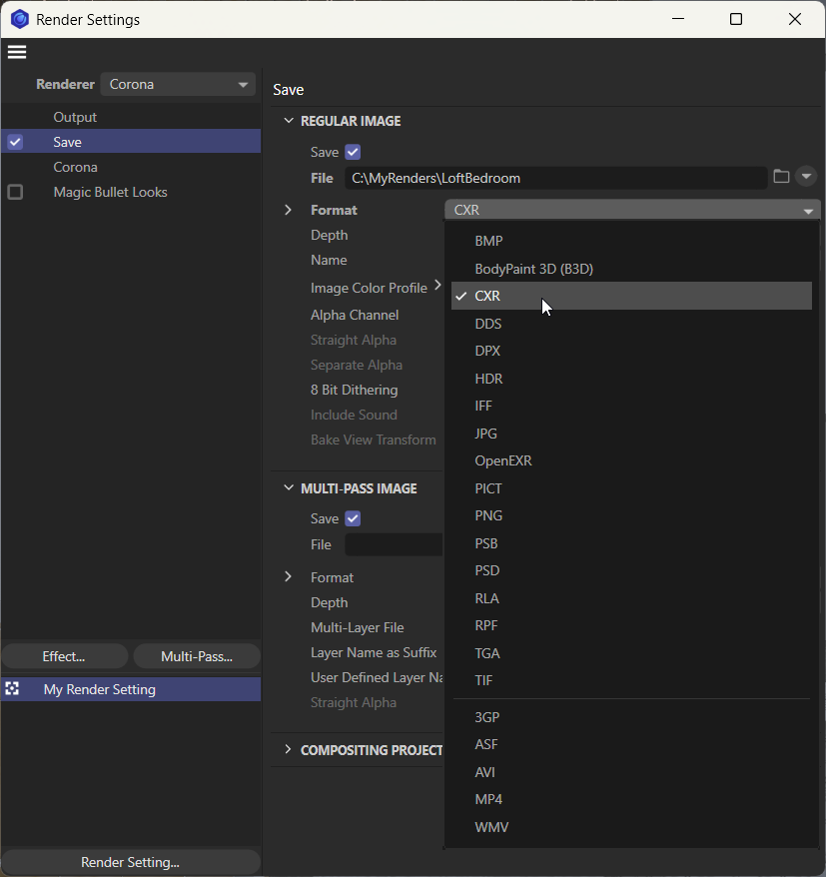This screenshot has width=826, height=877.
Task: Choose BodyPaint 3D (B3D) format
Action: pos(631,269)
